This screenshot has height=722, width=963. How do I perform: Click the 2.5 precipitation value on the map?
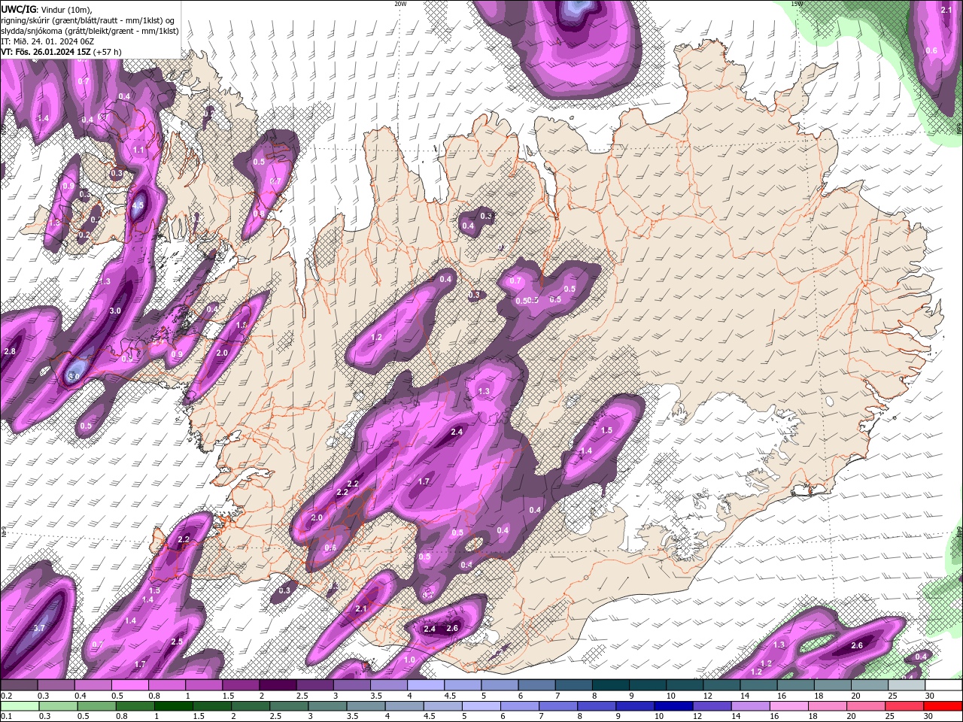coord(177,642)
